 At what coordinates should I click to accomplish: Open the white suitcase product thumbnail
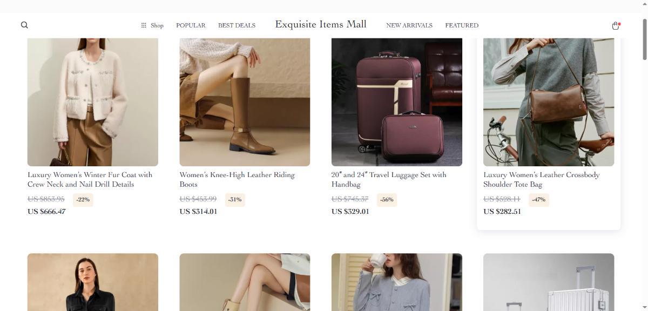(x=549, y=282)
